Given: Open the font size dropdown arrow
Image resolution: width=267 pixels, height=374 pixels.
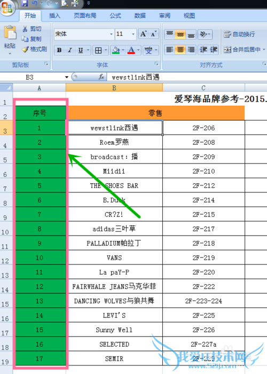Looking at the screenshot, I should tap(133, 34).
